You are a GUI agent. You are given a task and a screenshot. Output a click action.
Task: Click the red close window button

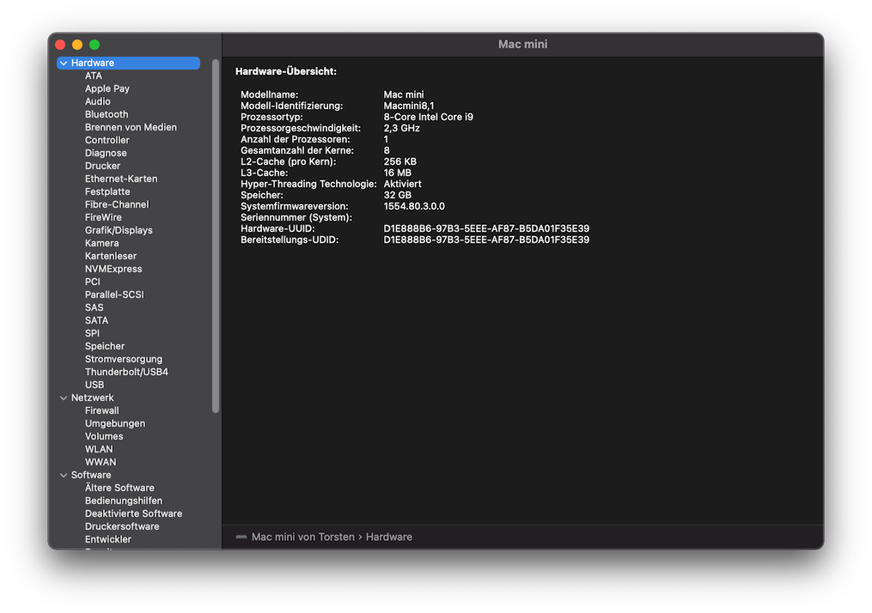(x=60, y=45)
